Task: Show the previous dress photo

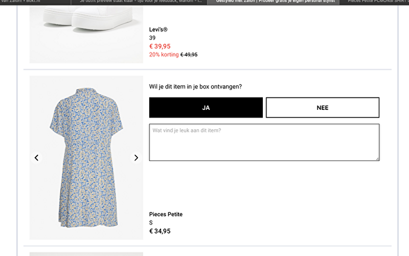Action: pyautogui.click(x=36, y=158)
